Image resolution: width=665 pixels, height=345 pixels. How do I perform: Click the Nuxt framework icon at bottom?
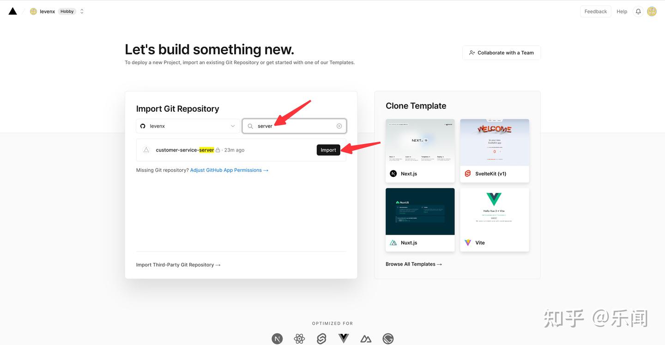point(366,339)
